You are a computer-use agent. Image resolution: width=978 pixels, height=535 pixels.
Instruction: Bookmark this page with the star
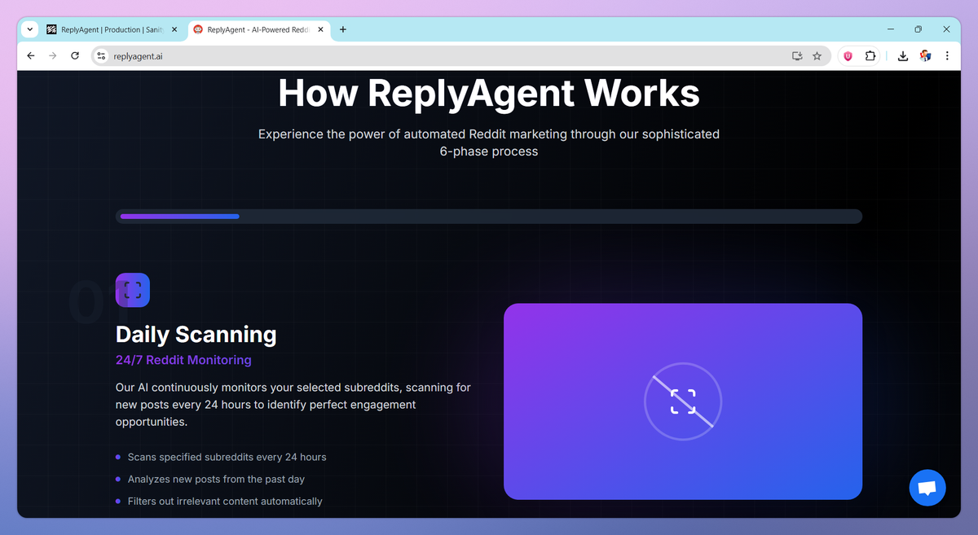click(x=817, y=56)
